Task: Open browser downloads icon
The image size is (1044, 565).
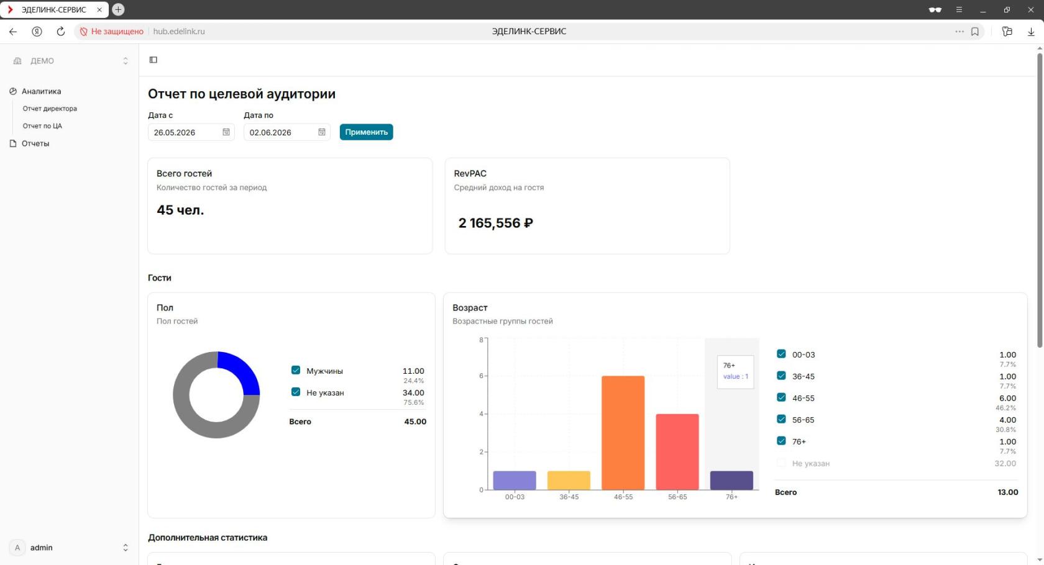Action: (1031, 31)
